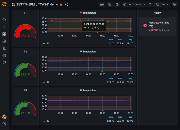Open the Help question mark icon
Viewport: 180px width, 130px height.
pos(4,124)
